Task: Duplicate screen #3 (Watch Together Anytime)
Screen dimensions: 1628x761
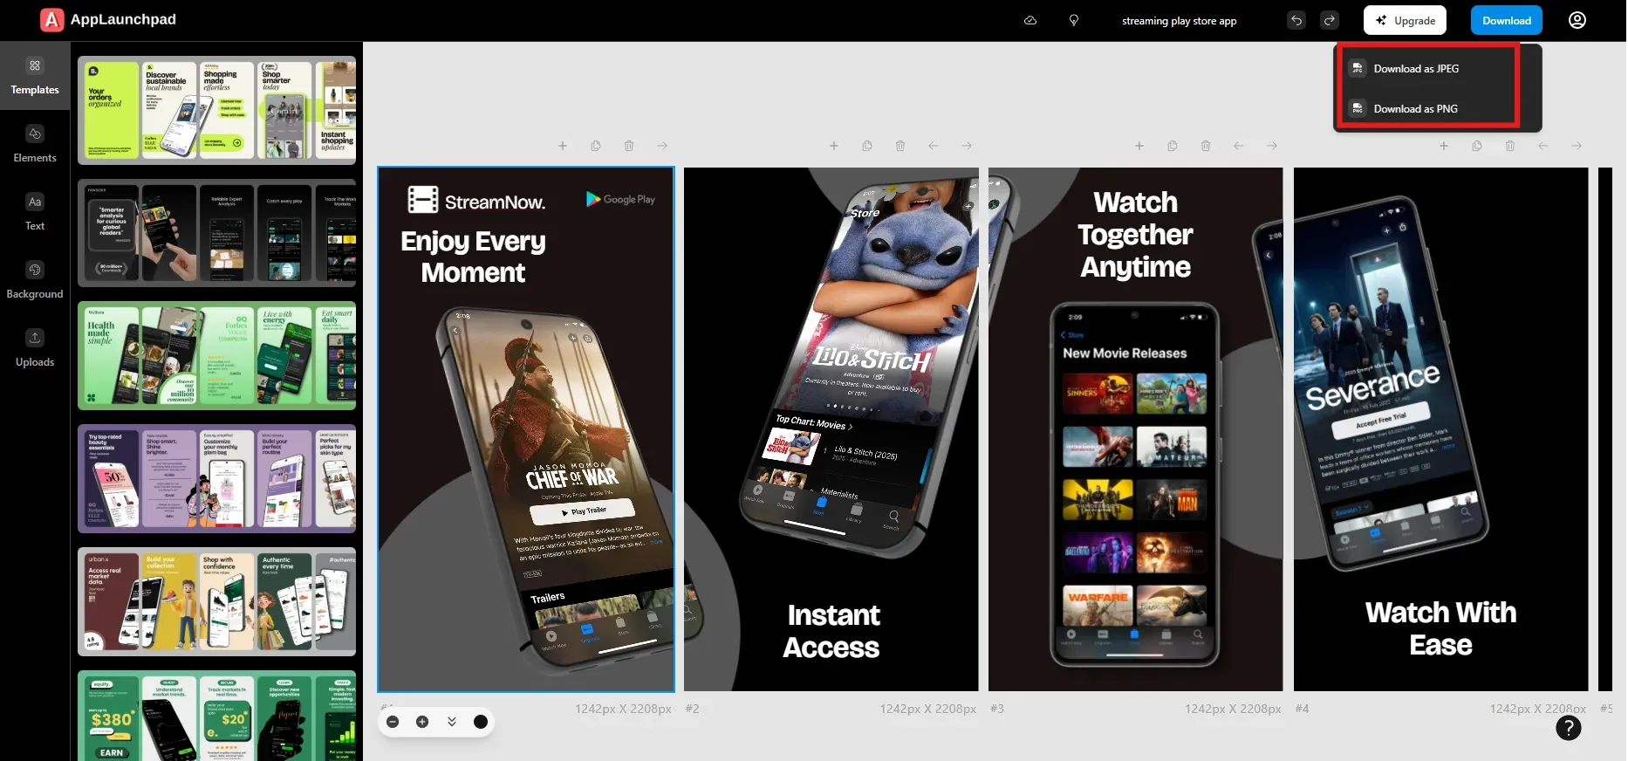Action: (1173, 146)
